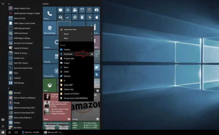Open the red News live tile

click(57, 107)
